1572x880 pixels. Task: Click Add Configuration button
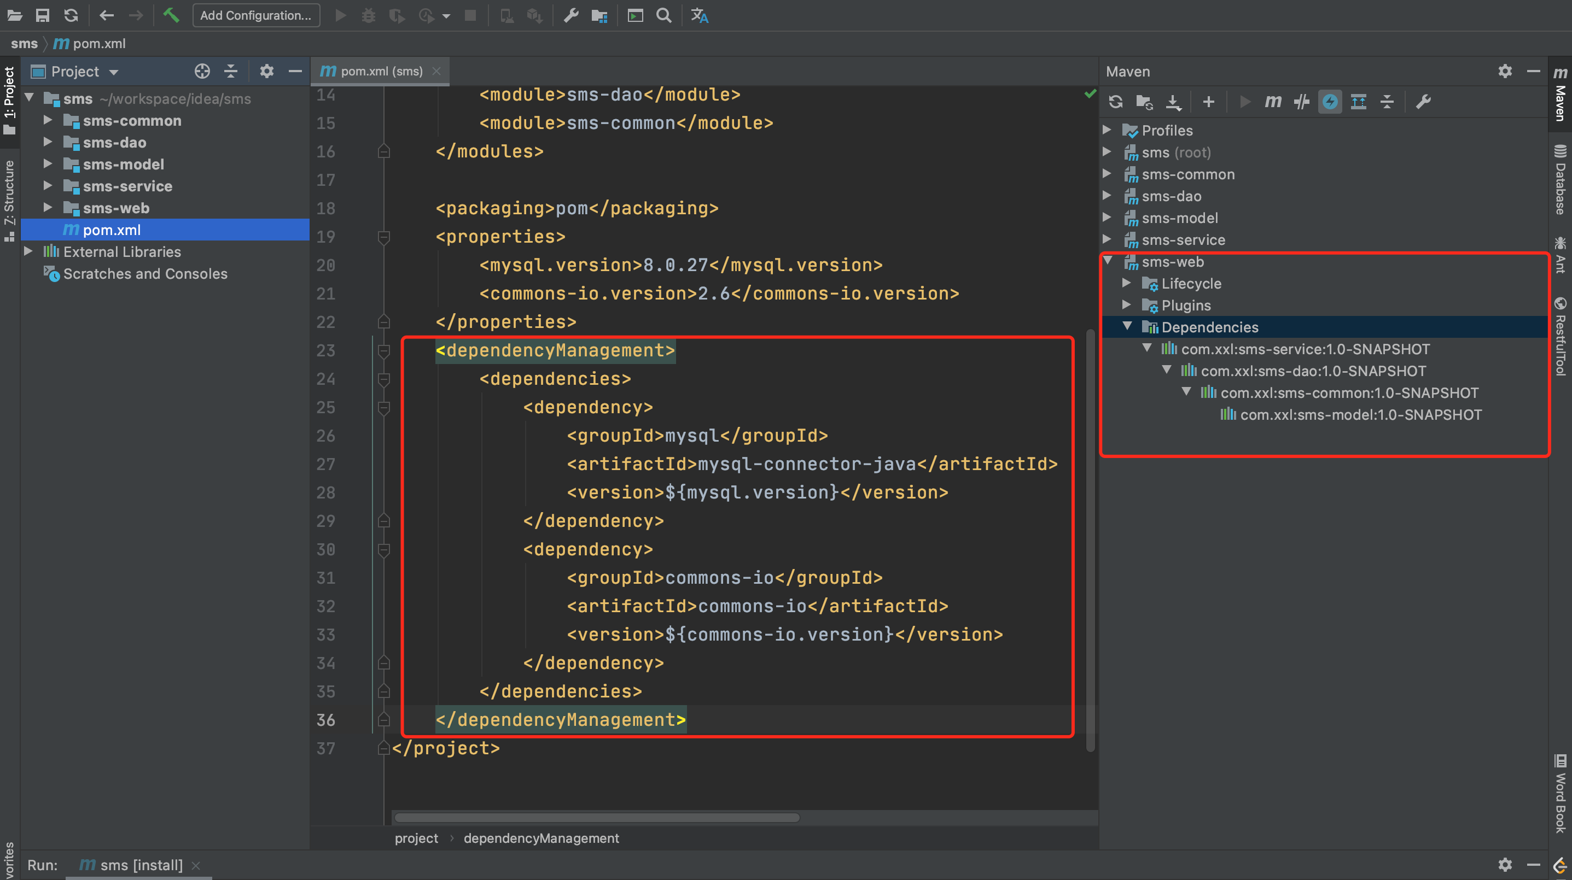click(255, 15)
